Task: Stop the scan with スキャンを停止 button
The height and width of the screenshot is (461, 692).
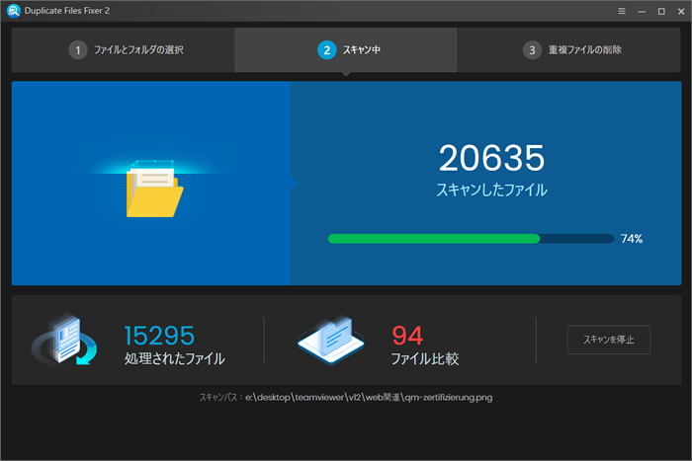Action: pos(609,340)
